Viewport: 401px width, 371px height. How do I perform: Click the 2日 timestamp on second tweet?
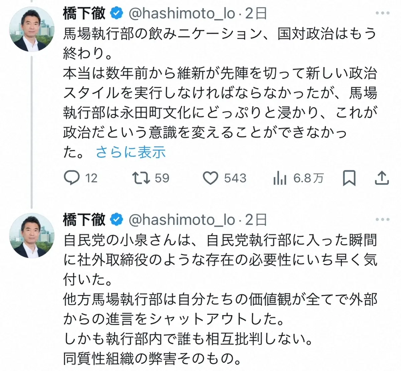(x=256, y=220)
